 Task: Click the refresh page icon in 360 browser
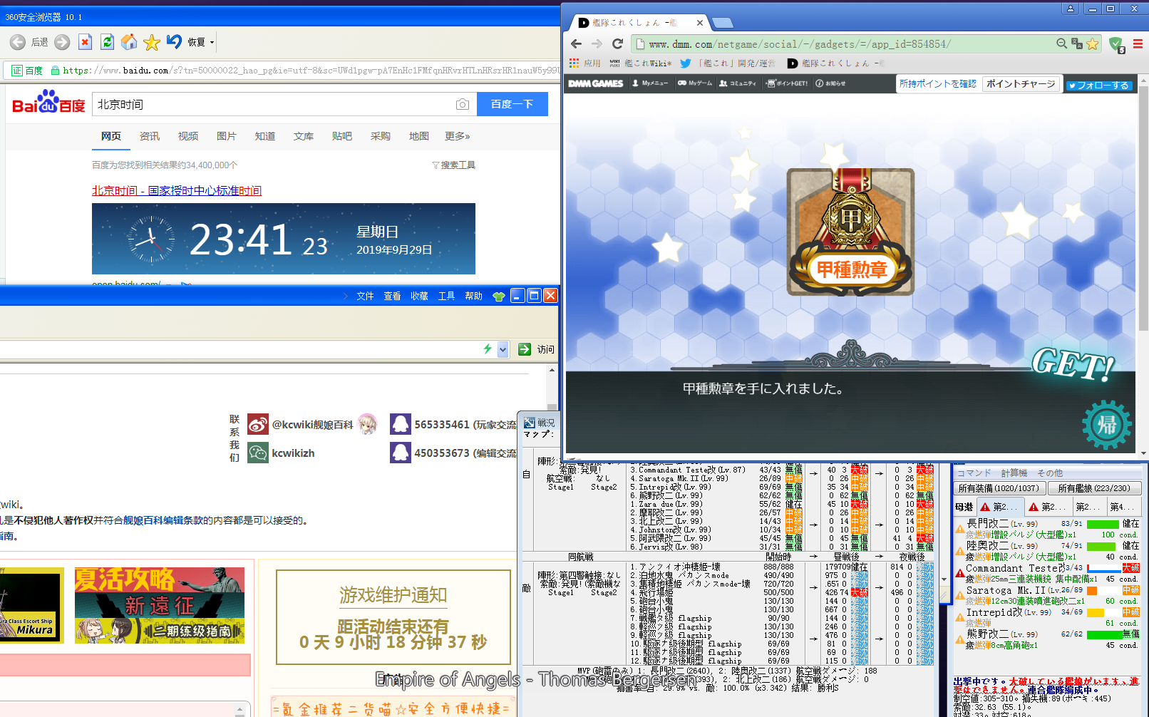coord(107,42)
